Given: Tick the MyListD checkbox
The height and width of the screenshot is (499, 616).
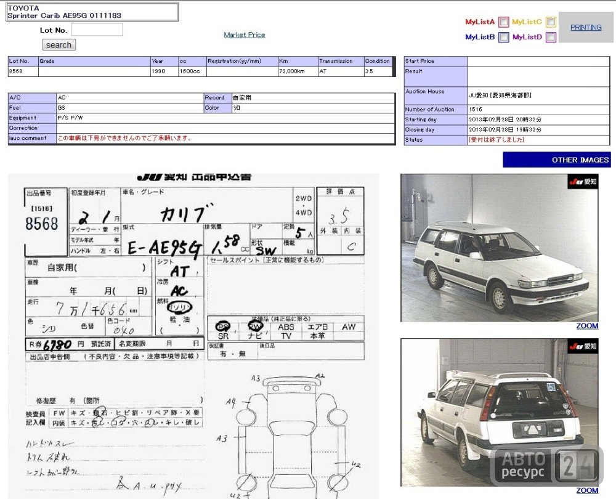Looking at the screenshot, I should 551,38.
